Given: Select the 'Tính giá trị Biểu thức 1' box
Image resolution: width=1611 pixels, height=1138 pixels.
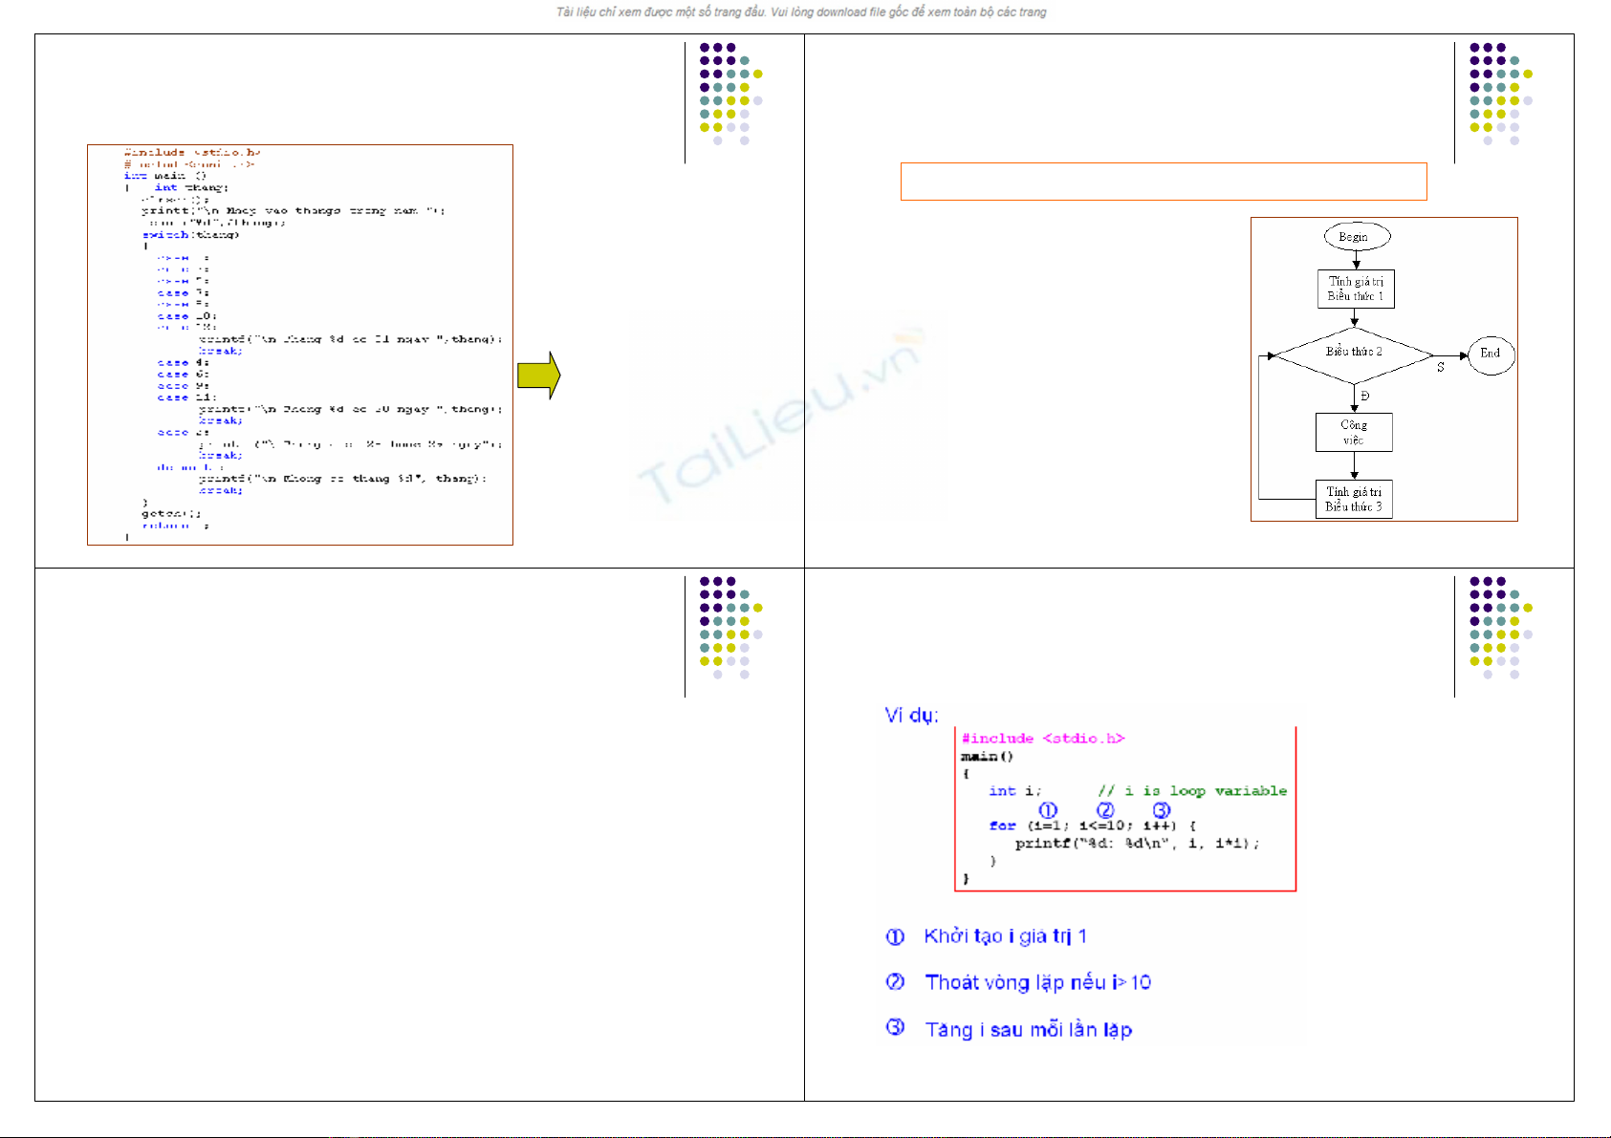Looking at the screenshot, I should [1355, 289].
